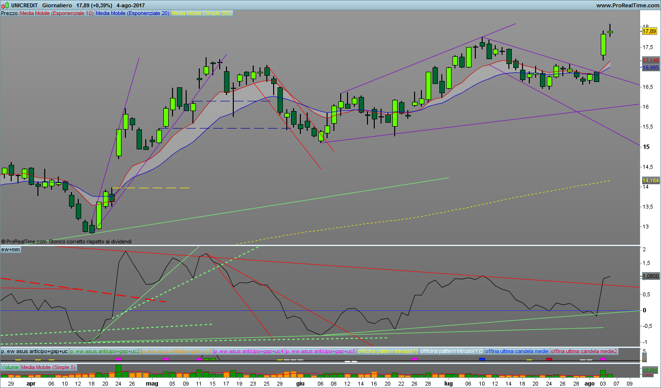The width and height of the screenshot is (661, 388).
Task: Open Media Mobile (Esponenziale 10) settings
Action: [57, 13]
